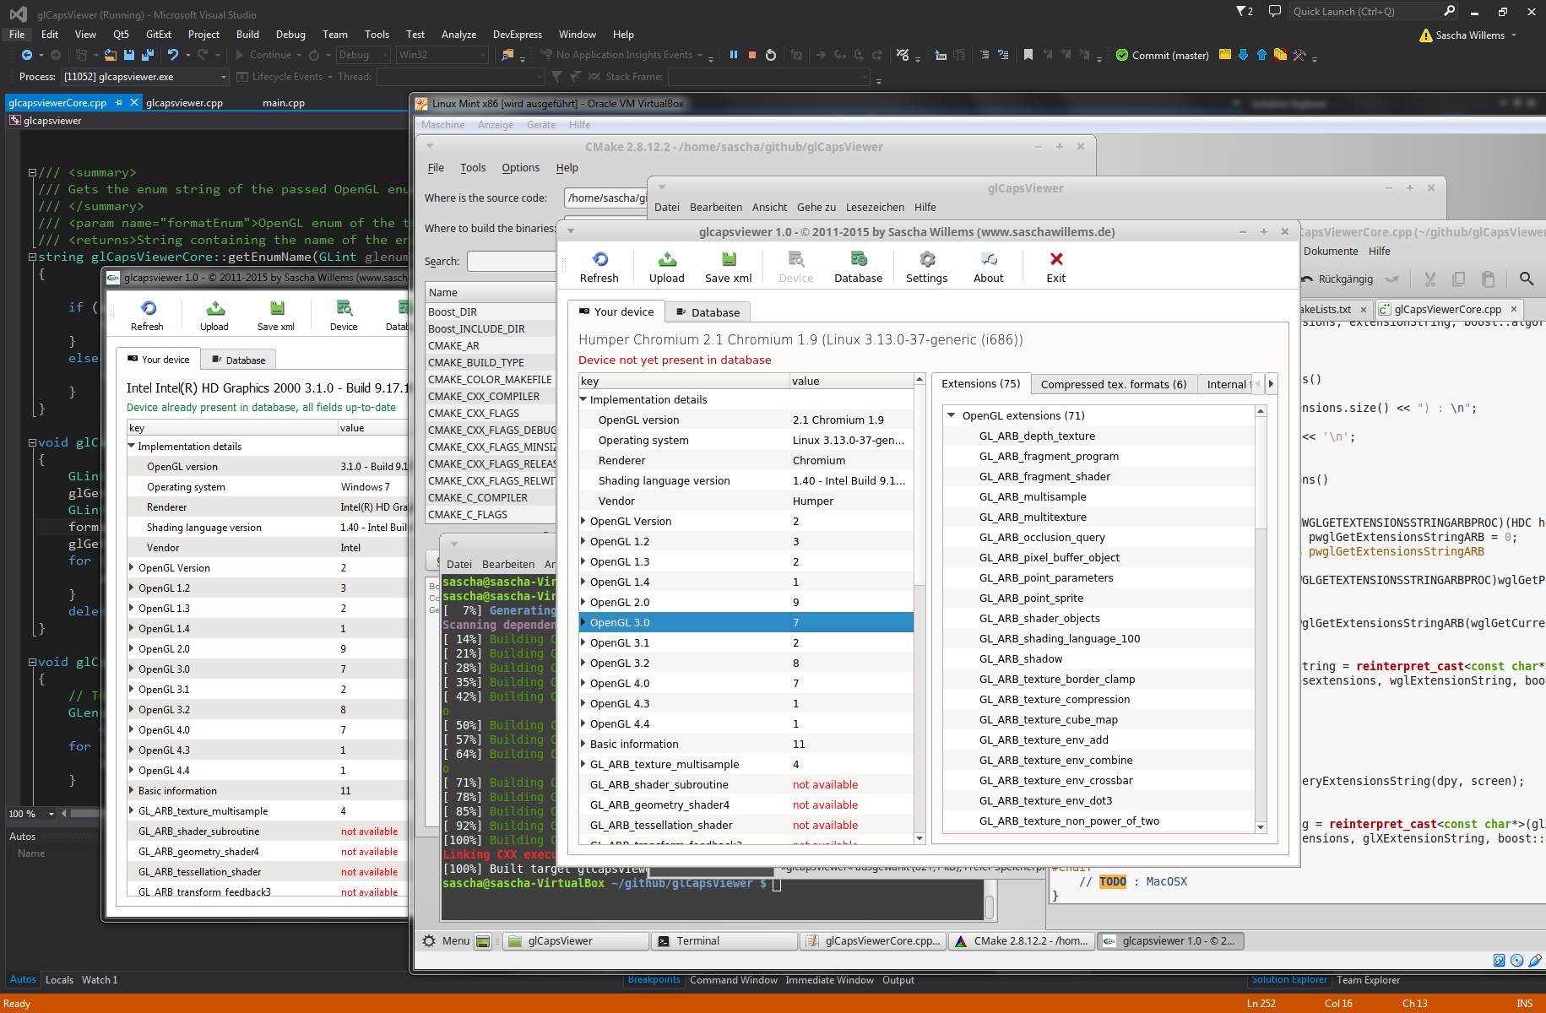This screenshot has width=1546, height=1013.
Task: Open Visual Studio's send feedback icon
Action: [1275, 11]
